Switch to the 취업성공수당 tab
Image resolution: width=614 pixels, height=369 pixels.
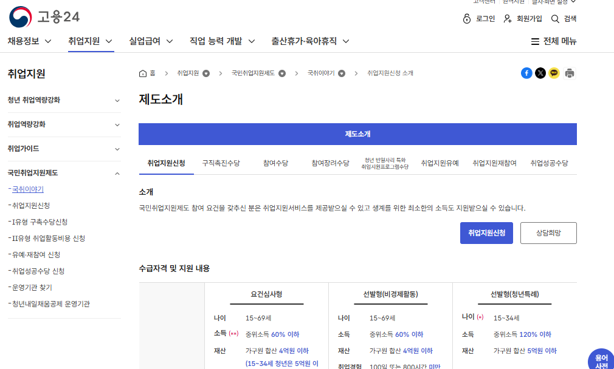tap(549, 163)
